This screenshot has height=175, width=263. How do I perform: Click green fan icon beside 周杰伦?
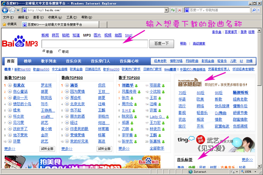[x=135, y=104]
